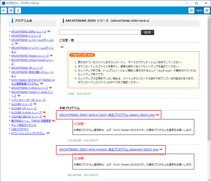Open ARCHITREND Virtual House シリーズ link
This screenshot has width=211, height=182.
[32, 62]
